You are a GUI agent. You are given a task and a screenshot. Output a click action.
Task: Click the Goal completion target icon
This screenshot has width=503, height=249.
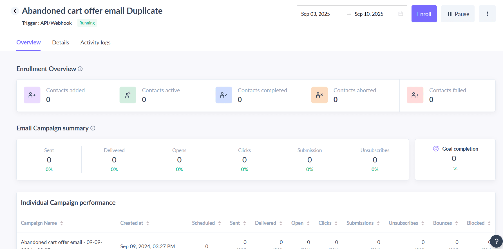point(436,149)
